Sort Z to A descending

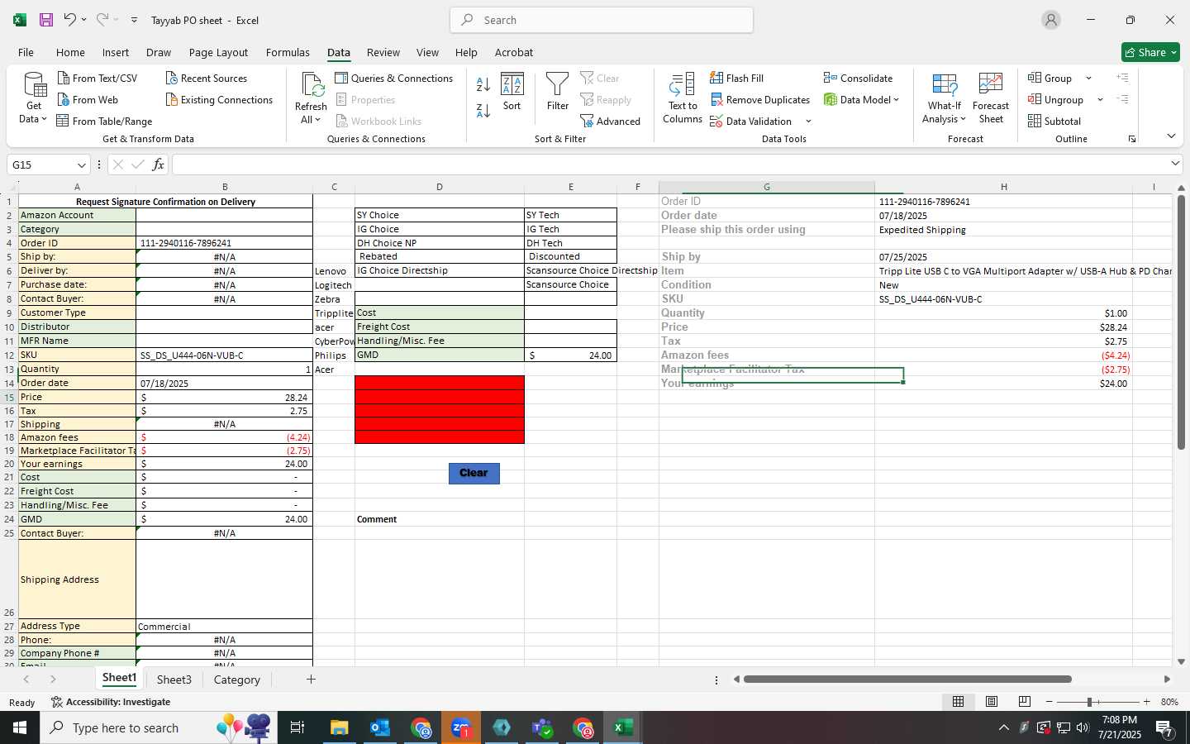[x=483, y=109]
